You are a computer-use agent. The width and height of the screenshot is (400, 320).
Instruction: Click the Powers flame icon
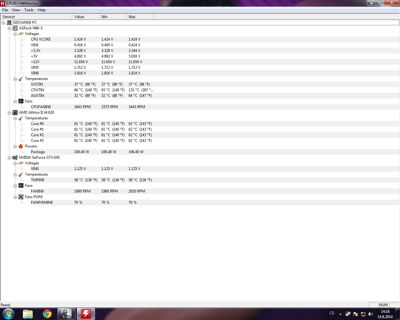click(x=21, y=146)
